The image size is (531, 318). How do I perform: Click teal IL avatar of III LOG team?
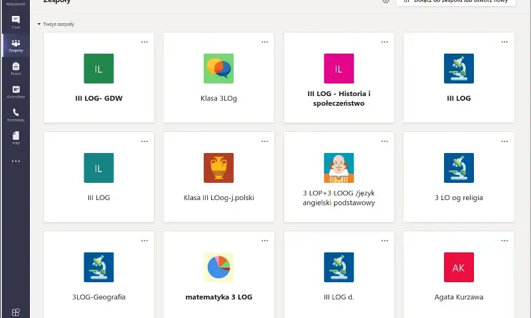point(98,168)
